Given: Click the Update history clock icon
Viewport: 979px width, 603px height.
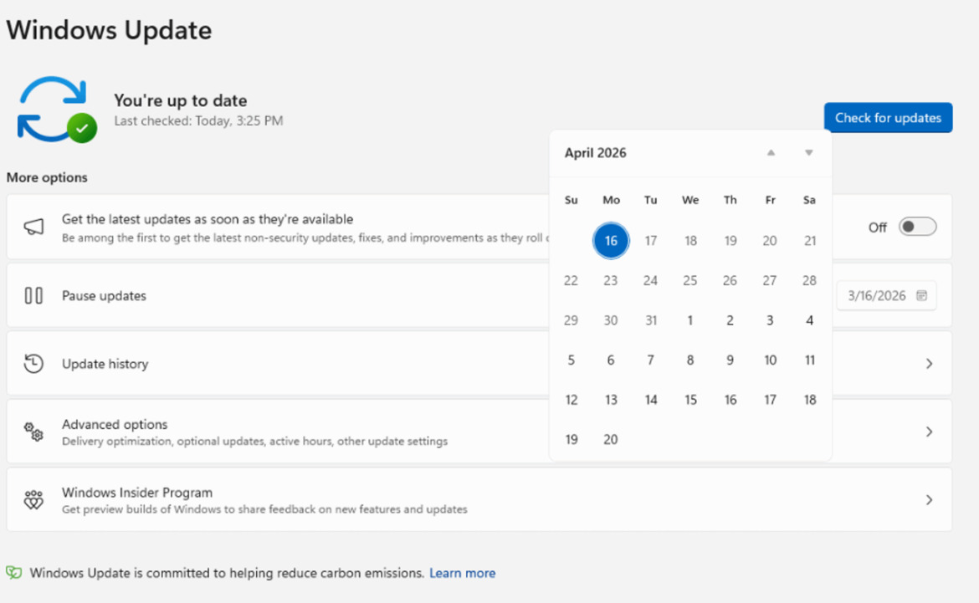Looking at the screenshot, I should tap(33, 363).
